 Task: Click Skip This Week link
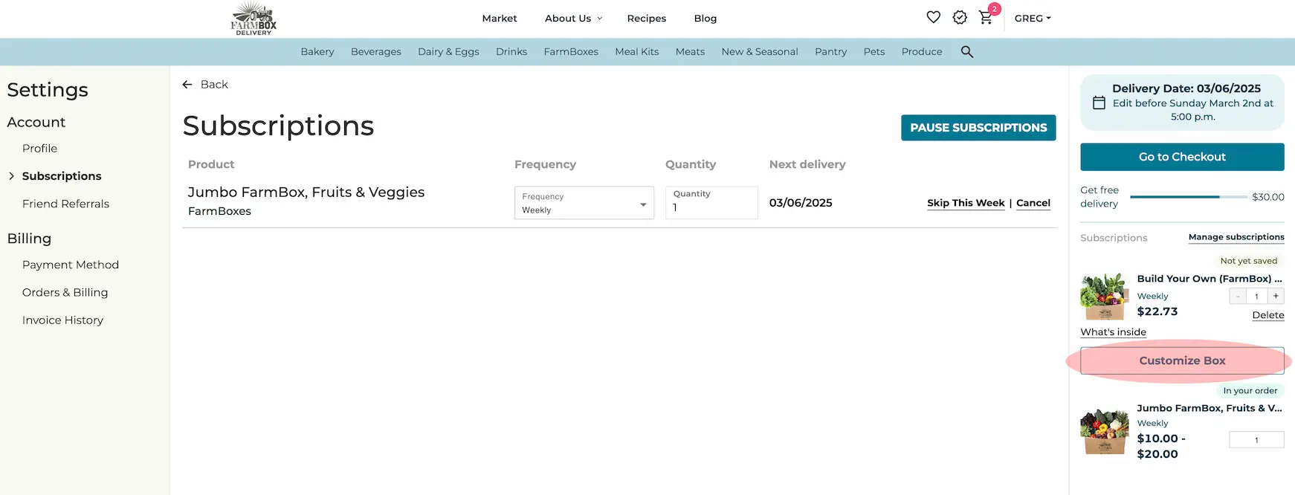click(x=966, y=203)
